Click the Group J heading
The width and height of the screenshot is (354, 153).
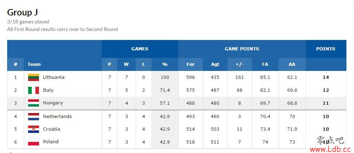(x=22, y=12)
